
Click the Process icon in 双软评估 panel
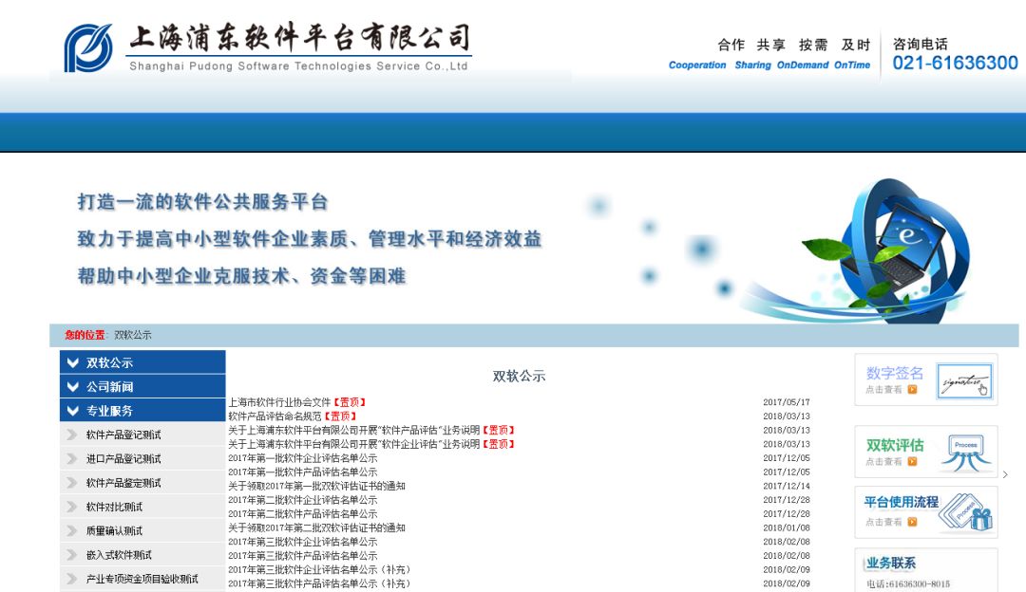coord(968,452)
